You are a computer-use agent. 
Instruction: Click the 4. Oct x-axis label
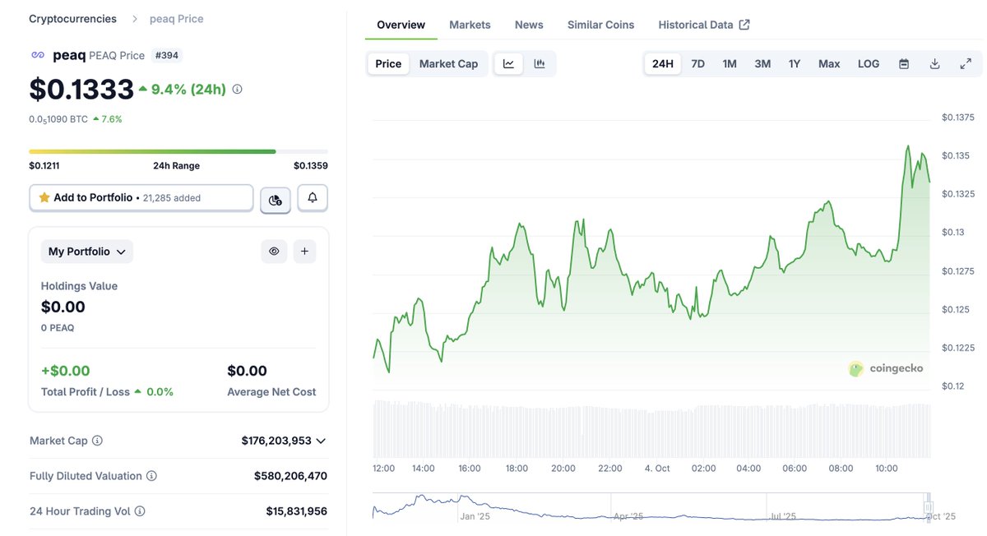tap(657, 468)
